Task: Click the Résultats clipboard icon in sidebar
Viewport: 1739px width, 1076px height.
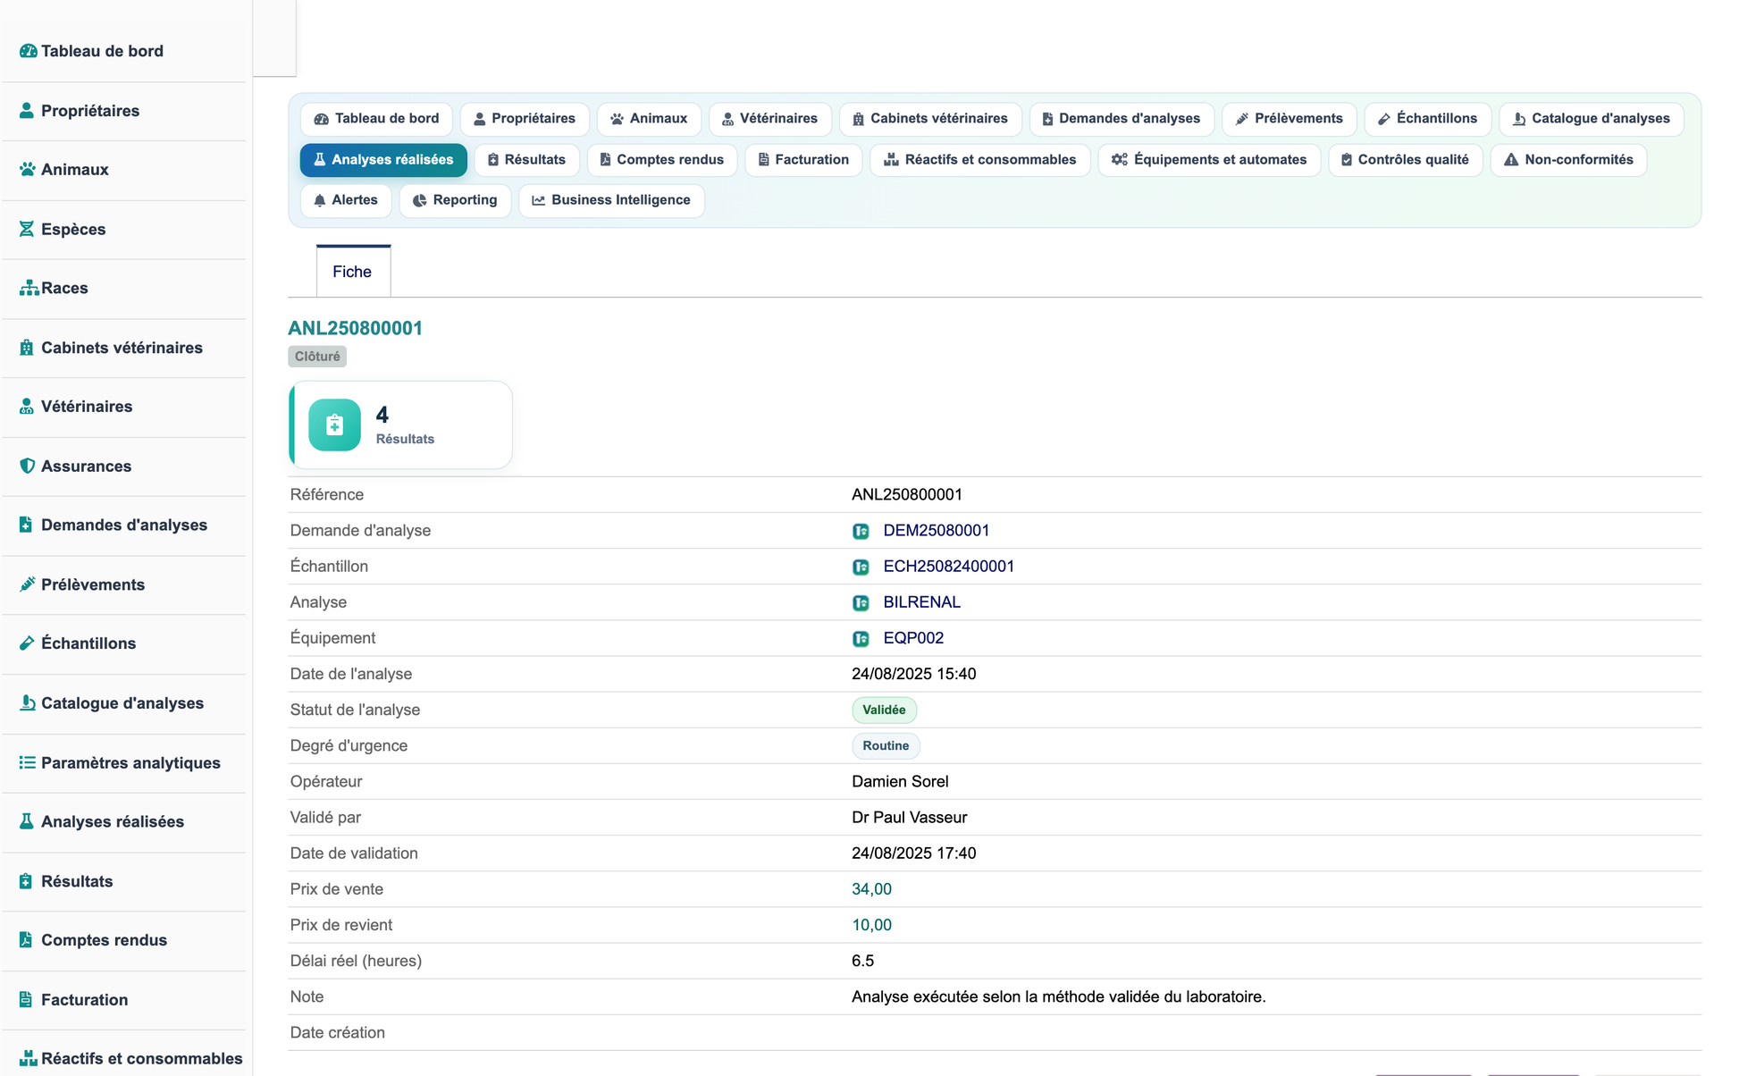Action: (26, 881)
